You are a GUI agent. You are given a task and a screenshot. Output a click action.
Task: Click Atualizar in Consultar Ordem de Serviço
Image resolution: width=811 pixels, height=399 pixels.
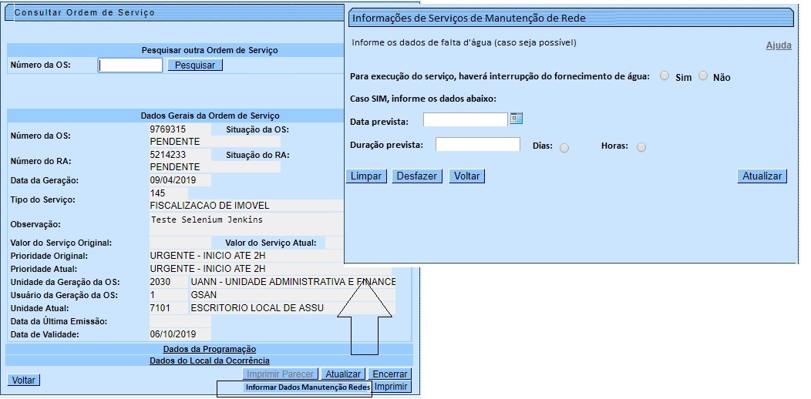coord(343,374)
